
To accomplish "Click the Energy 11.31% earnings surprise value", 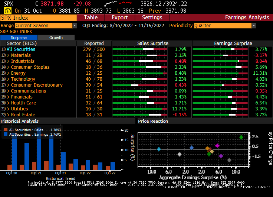I will pyautogui.click(x=260, y=73).
